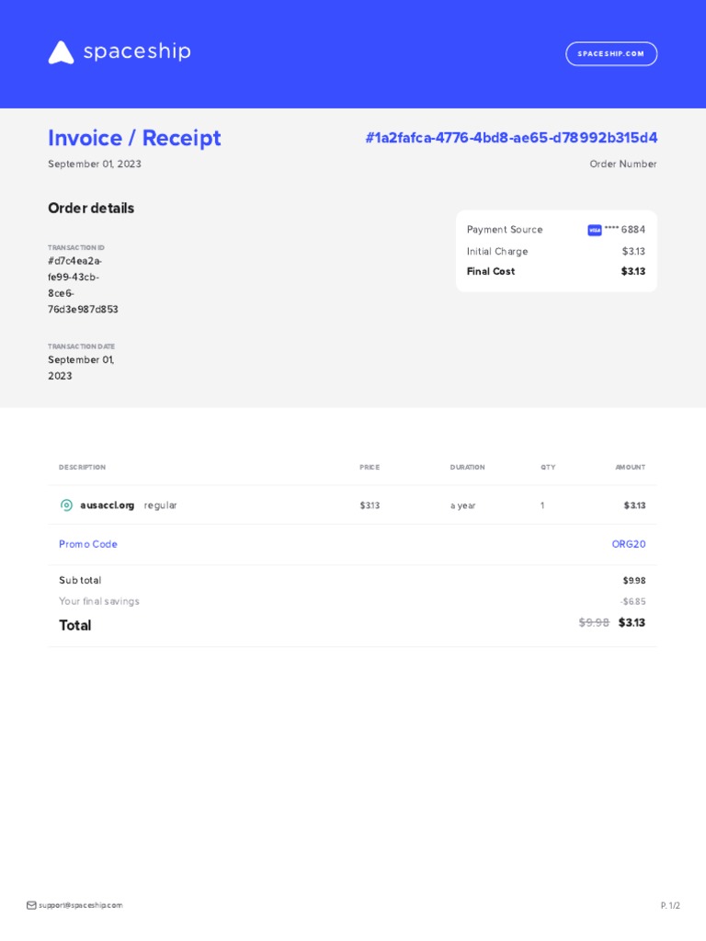
Task: Select the Promo Code link
Action: 88,544
